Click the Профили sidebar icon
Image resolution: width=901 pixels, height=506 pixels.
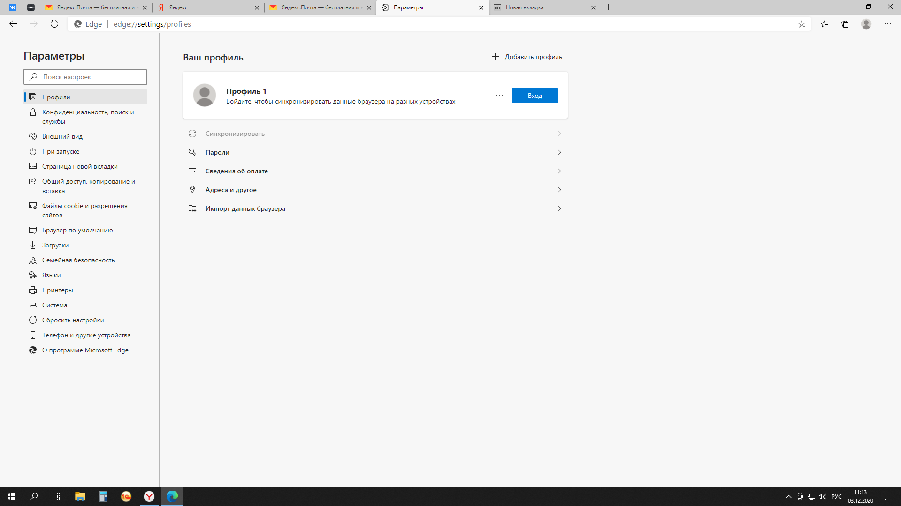pos(33,97)
